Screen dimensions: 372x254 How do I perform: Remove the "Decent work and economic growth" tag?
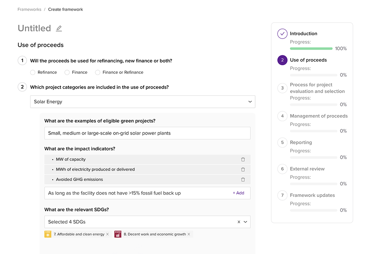pos(189,234)
